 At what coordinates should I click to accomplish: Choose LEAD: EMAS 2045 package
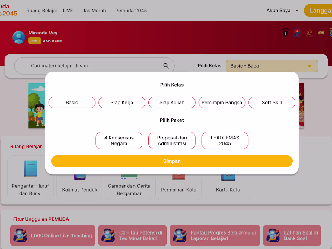pos(225,141)
